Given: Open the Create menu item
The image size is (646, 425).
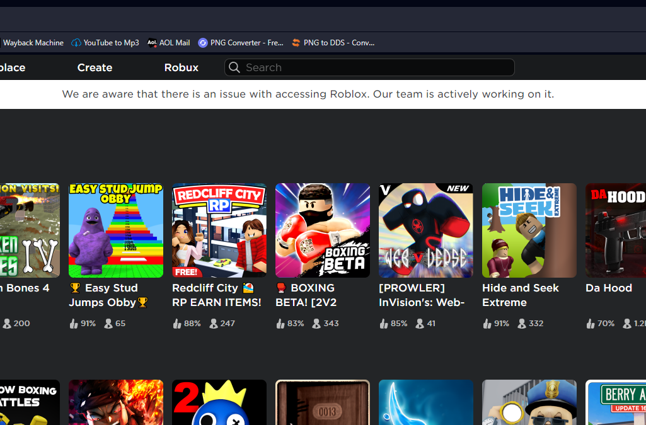Looking at the screenshot, I should [x=95, y=67].
